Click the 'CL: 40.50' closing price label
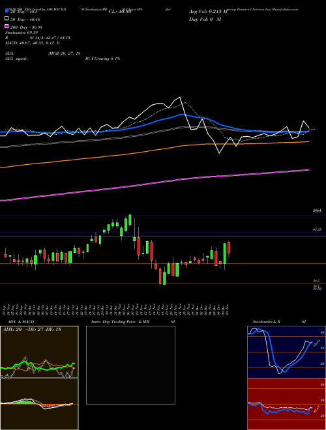Image resolution: width=326 pixels, height=430 pixels. pyautogui.click(x=120, y=12)
